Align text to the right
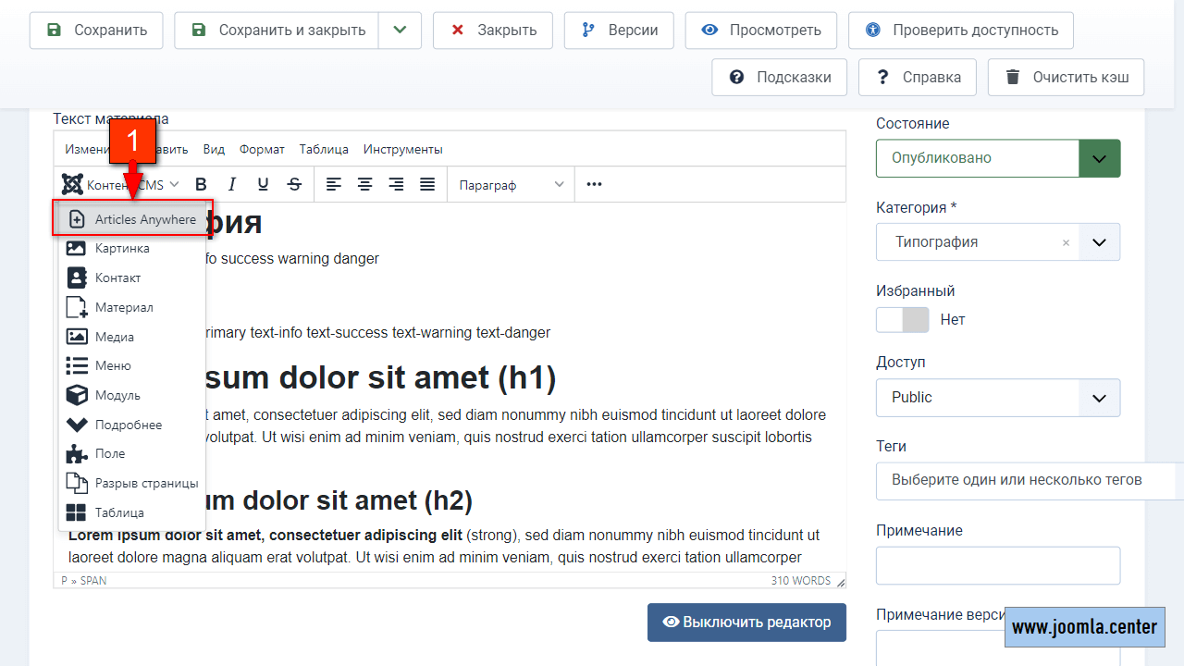This screenshot has height=666, width=1184. [396, 184]
